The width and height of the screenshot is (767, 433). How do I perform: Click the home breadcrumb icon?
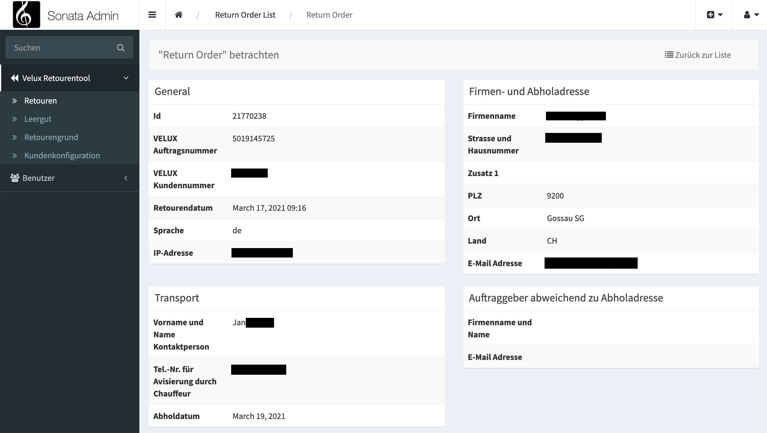coord(179,15)
